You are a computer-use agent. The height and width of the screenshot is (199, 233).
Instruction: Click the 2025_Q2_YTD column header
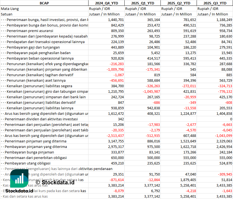pyautogui.click(x=179, y=3)
